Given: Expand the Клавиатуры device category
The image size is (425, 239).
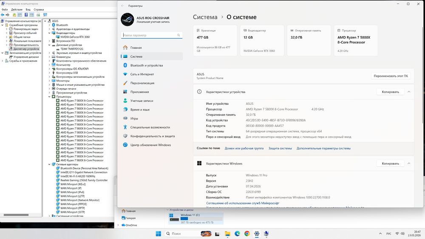Looking at the screenshot, I should 49,57.
